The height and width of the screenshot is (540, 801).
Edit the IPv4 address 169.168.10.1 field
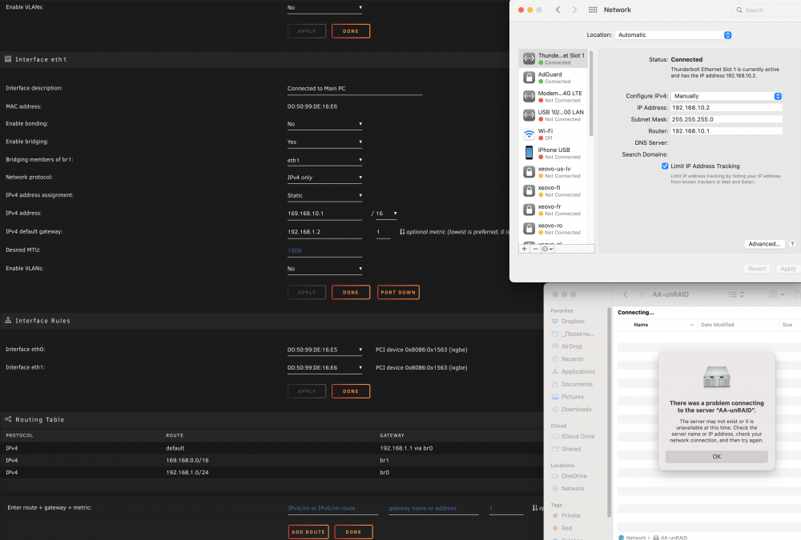point(324,214)
